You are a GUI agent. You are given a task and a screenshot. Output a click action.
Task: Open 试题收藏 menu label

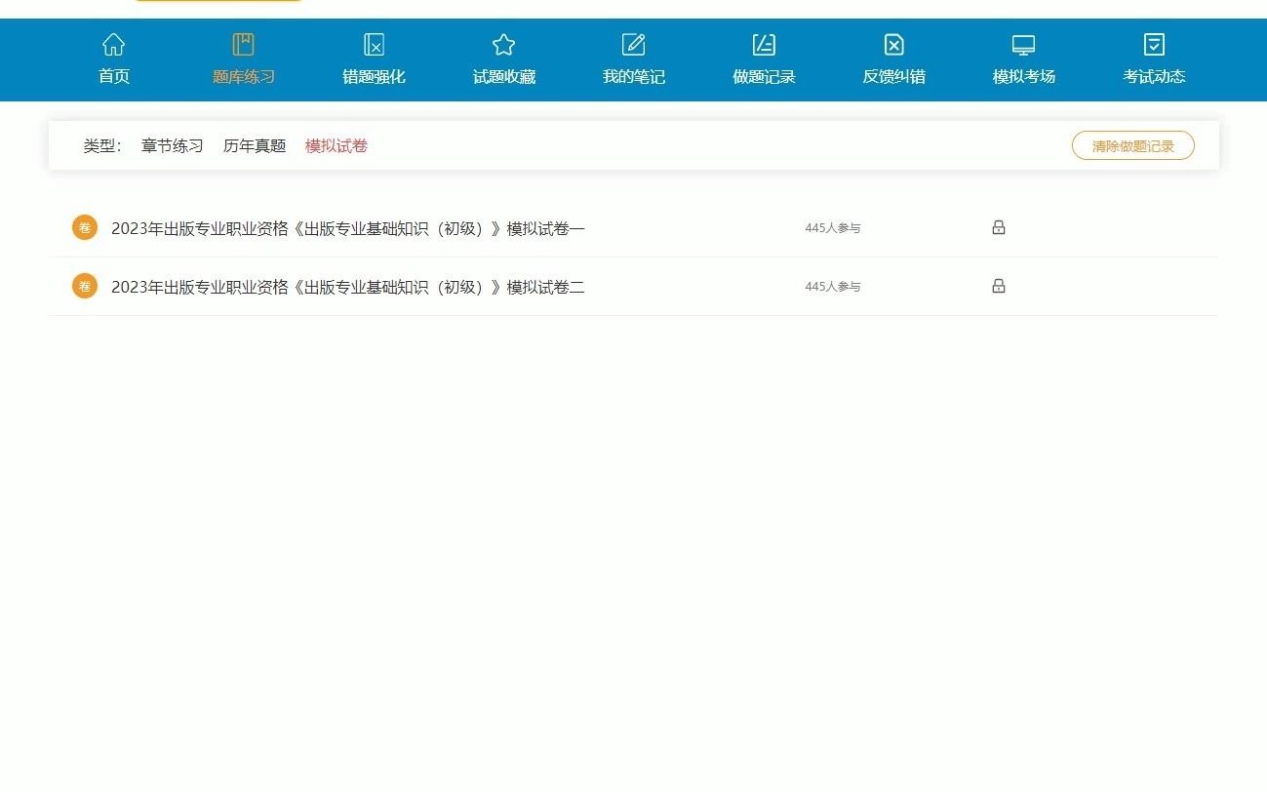pos(504,77)
